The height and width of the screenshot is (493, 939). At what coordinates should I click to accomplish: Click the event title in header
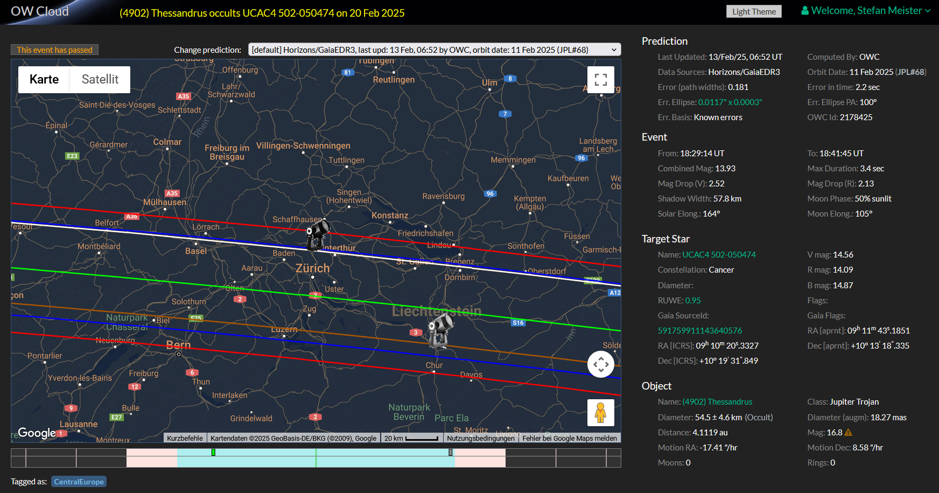pos(262,13)
